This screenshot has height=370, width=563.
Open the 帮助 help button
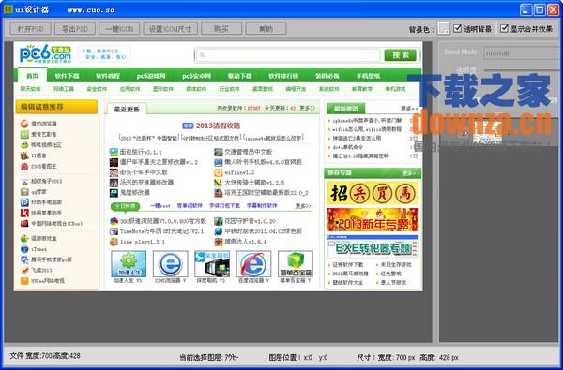click(266, 29)
